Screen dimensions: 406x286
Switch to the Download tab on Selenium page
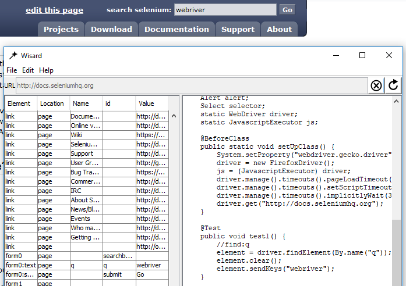click(x=111, y=29)
